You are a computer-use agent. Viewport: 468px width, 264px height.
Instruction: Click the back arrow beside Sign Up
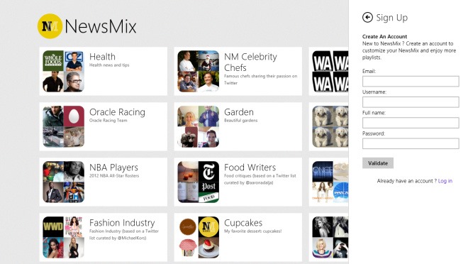(x=367, y=18)
